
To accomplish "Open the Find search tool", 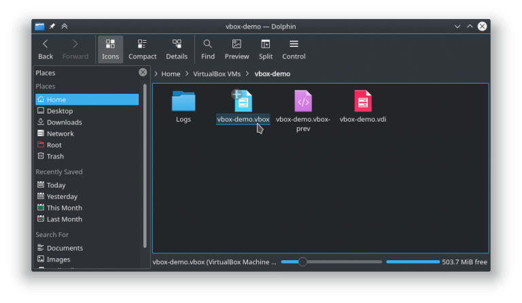I will pos(208,50).
